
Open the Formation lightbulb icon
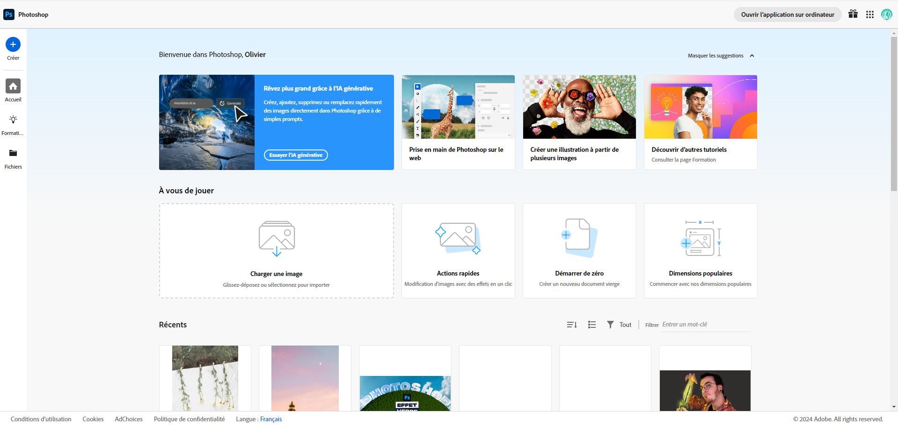click(x=13, y=120)
